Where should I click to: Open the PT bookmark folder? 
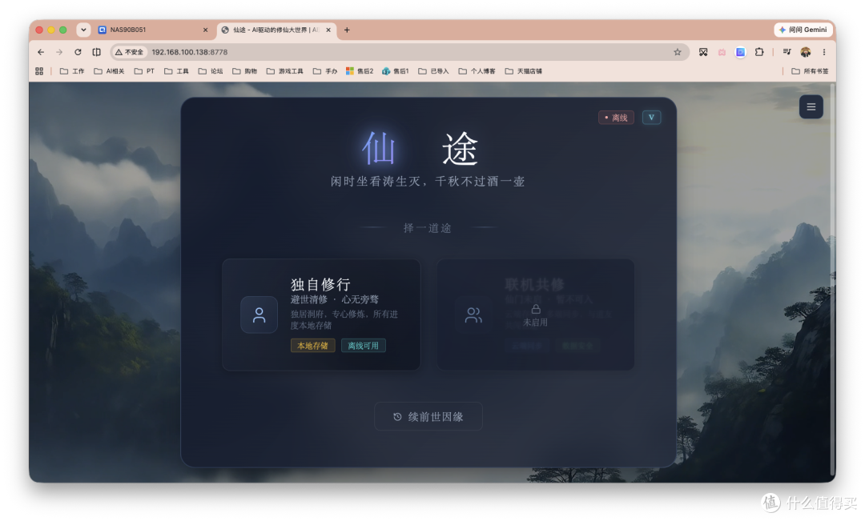[144, 71]
